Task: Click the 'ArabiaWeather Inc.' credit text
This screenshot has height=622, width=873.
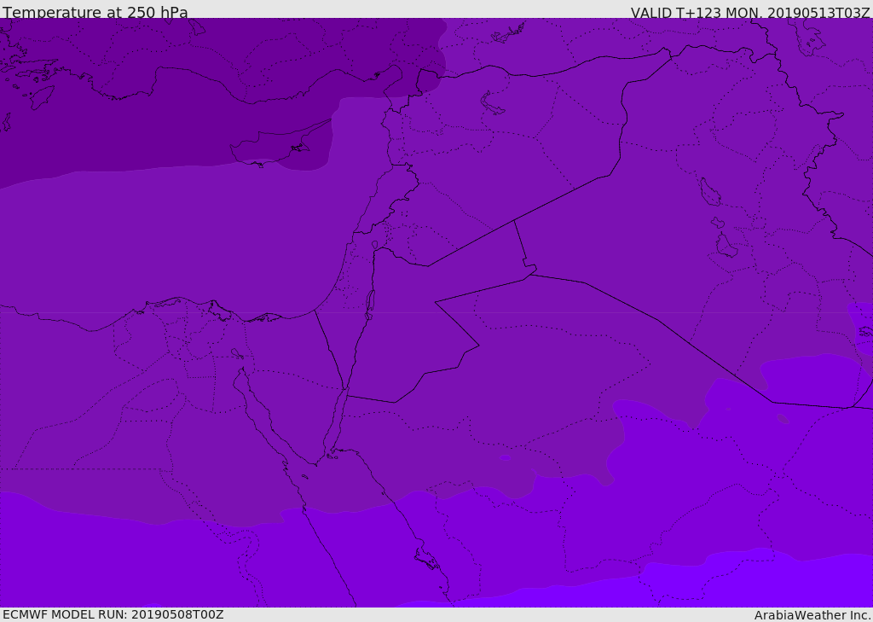Action: tap(812, 615)
